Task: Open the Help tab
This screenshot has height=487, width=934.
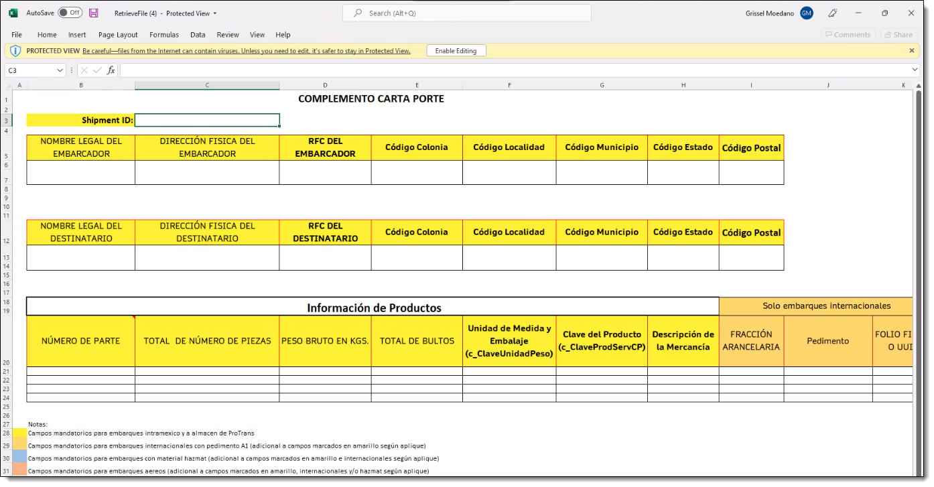Action: [283, 35]
